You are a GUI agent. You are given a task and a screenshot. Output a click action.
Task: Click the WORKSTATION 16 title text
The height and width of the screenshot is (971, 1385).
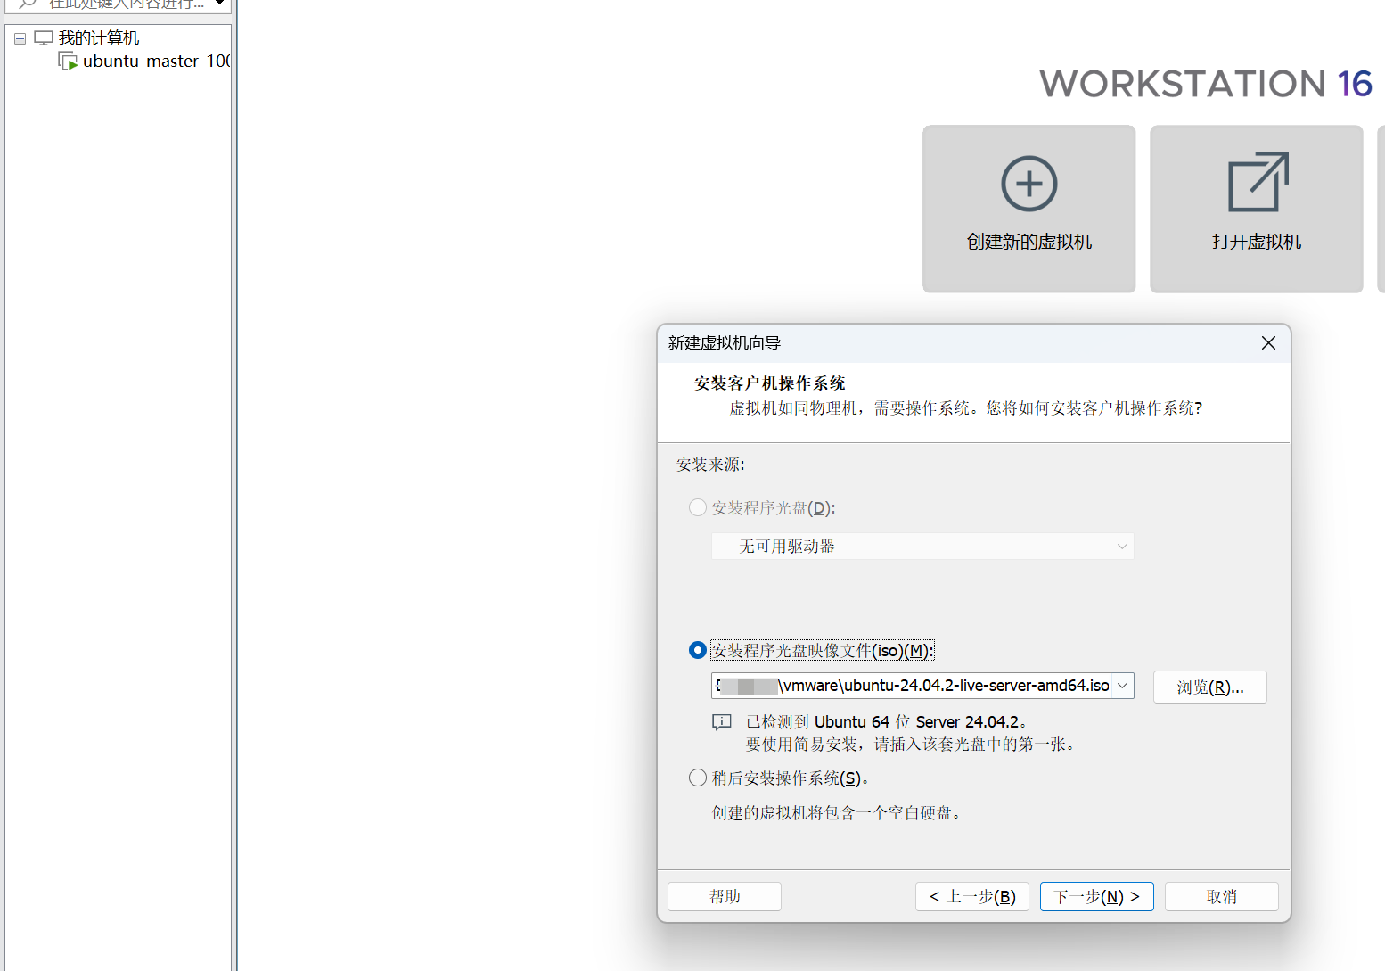[x=1206, y=84]
